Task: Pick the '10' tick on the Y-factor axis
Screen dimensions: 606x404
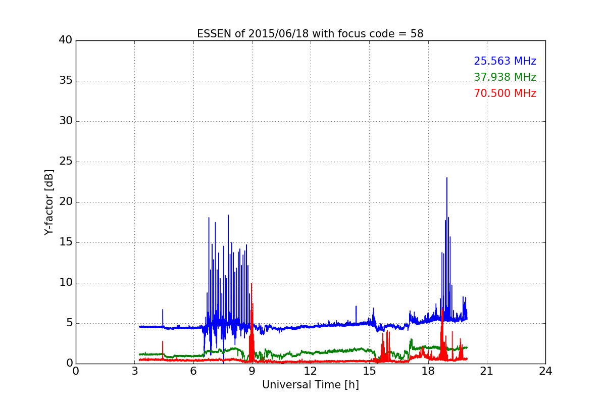Action: click(x=66, y=283)
